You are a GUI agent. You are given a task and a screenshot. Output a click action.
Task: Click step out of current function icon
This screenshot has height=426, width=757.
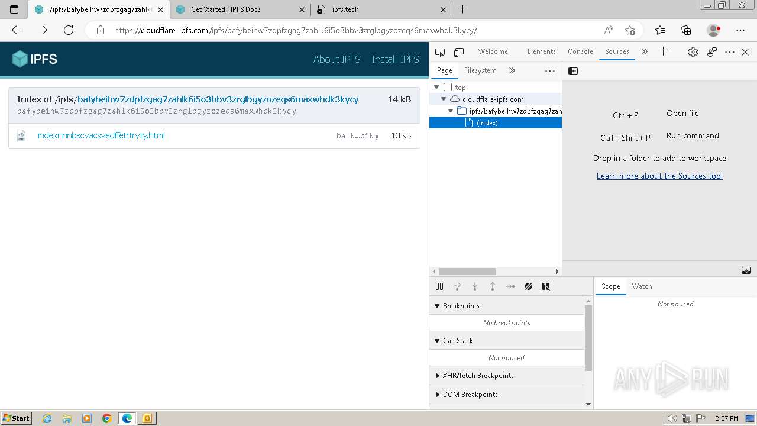(x=493, y=286)
